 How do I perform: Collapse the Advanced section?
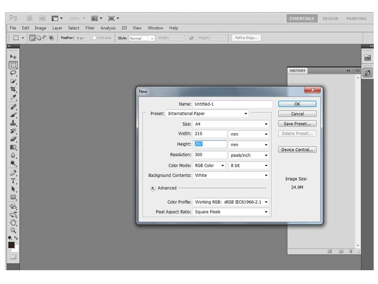coord(152,188)
